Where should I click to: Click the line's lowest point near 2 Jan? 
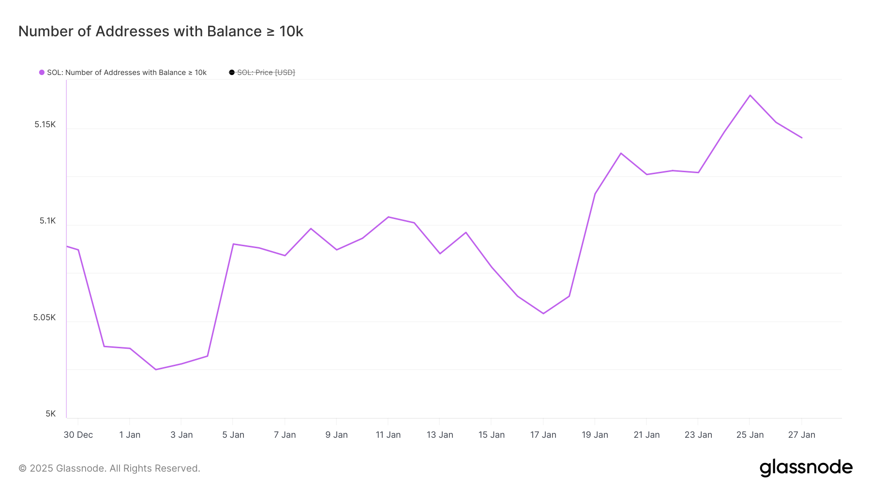point(156,370)
